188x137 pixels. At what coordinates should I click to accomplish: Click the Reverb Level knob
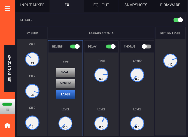[x=65, y=123]
